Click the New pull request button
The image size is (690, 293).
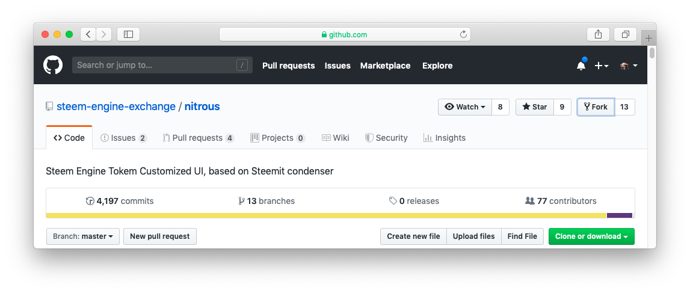(x=159, y=236)
